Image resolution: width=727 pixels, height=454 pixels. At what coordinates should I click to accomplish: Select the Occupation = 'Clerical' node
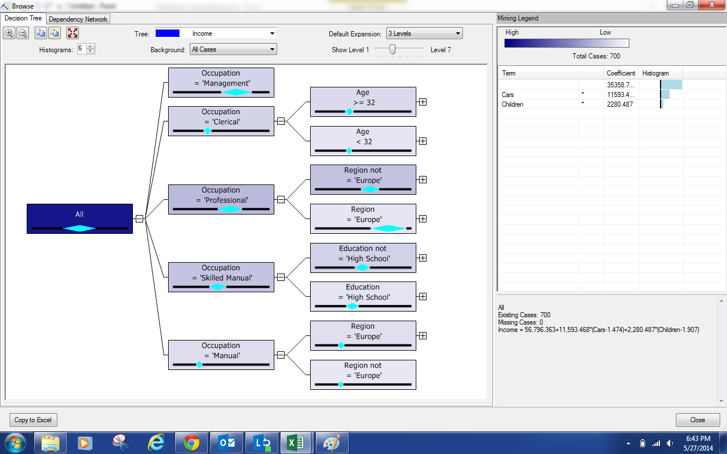click(x=221, y=121)
